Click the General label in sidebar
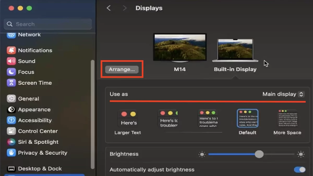This screenshot has width=313, height=176. click(28, 99)
